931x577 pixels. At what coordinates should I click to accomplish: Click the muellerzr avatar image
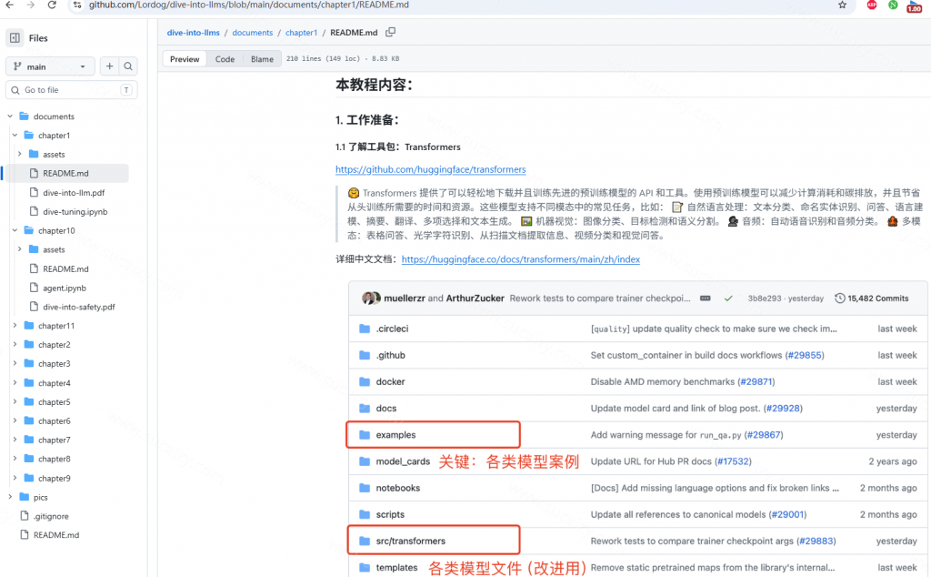[371, 299]
